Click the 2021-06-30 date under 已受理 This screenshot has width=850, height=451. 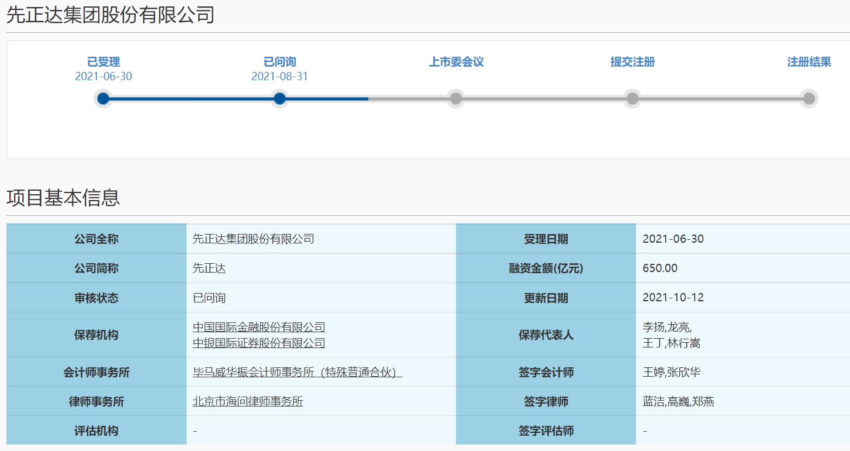[103, 77]
